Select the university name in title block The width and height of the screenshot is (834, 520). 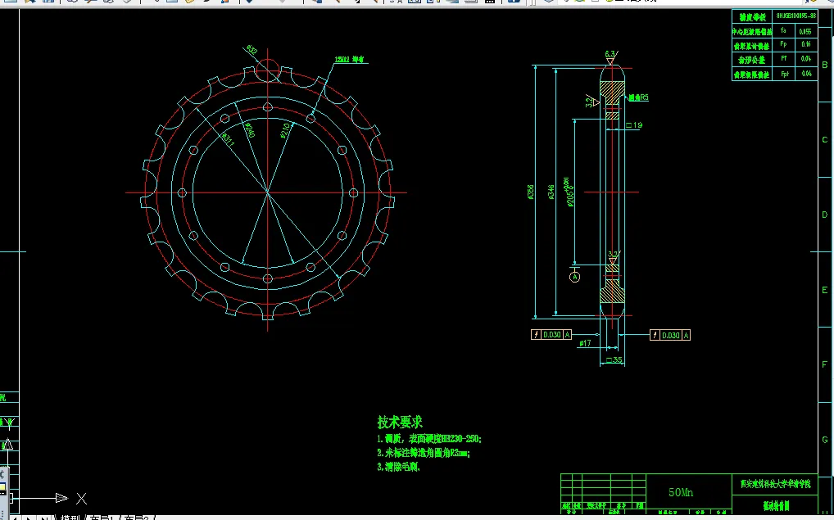(775, 484)
